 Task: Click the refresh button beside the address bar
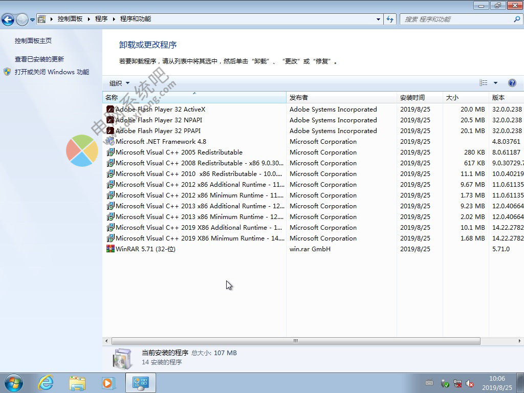(390, 19)
